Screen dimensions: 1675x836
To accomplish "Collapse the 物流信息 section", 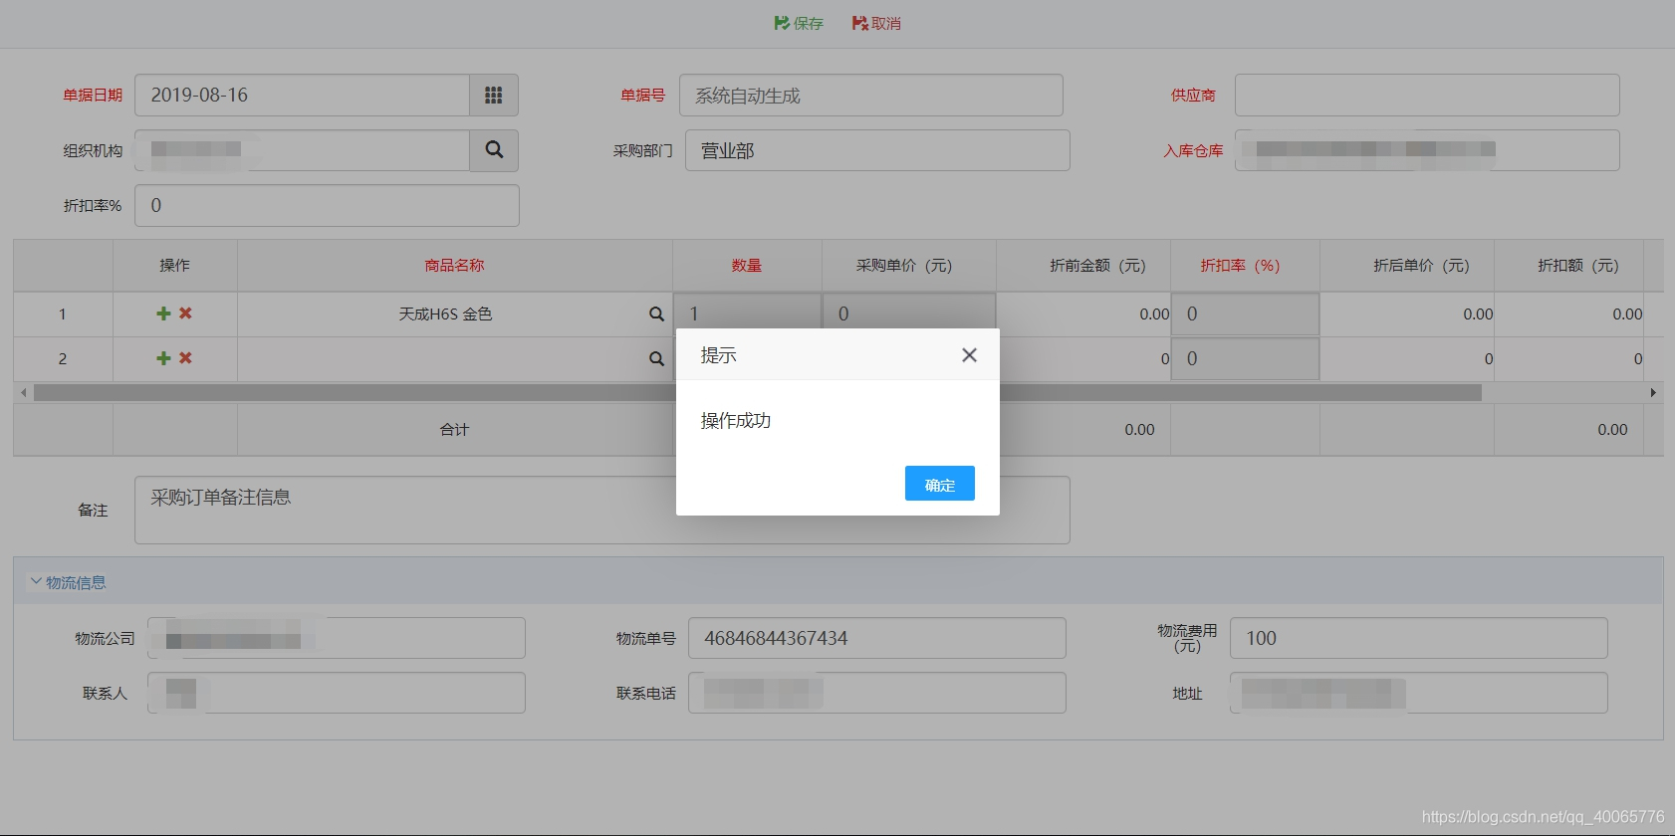I will (x=68, y=582).
